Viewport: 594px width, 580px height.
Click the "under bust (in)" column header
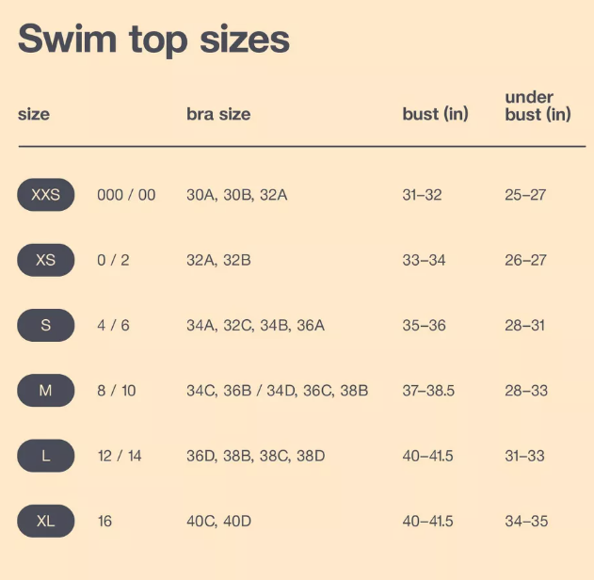pos(538,105)
